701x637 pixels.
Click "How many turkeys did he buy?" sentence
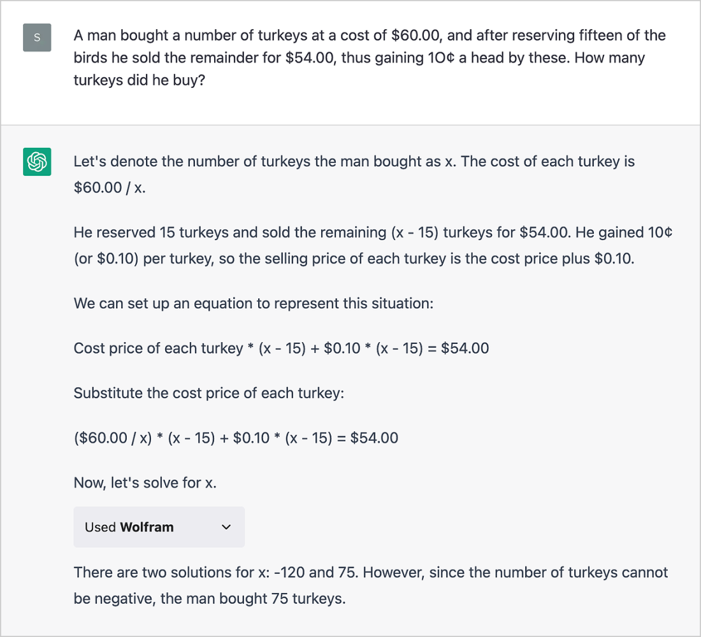click(139, 82)
